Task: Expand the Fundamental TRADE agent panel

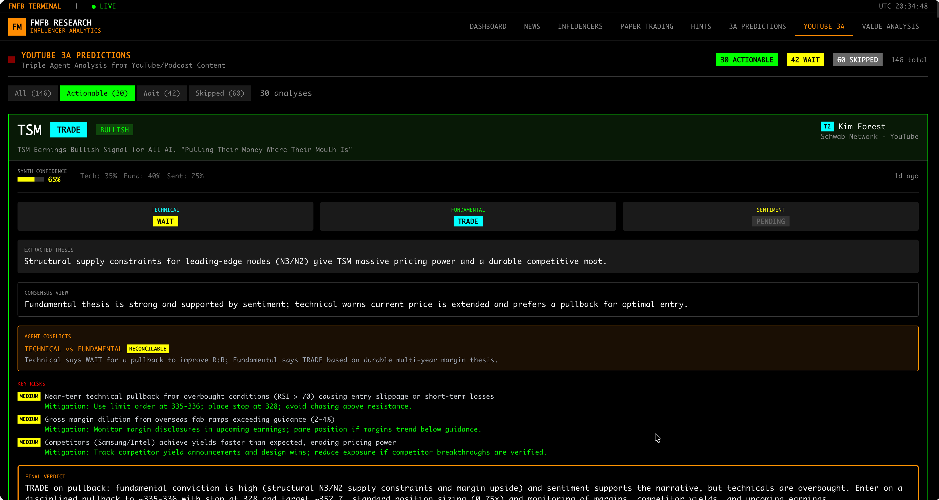Action: pyautogui.click(x=468, y=216)
